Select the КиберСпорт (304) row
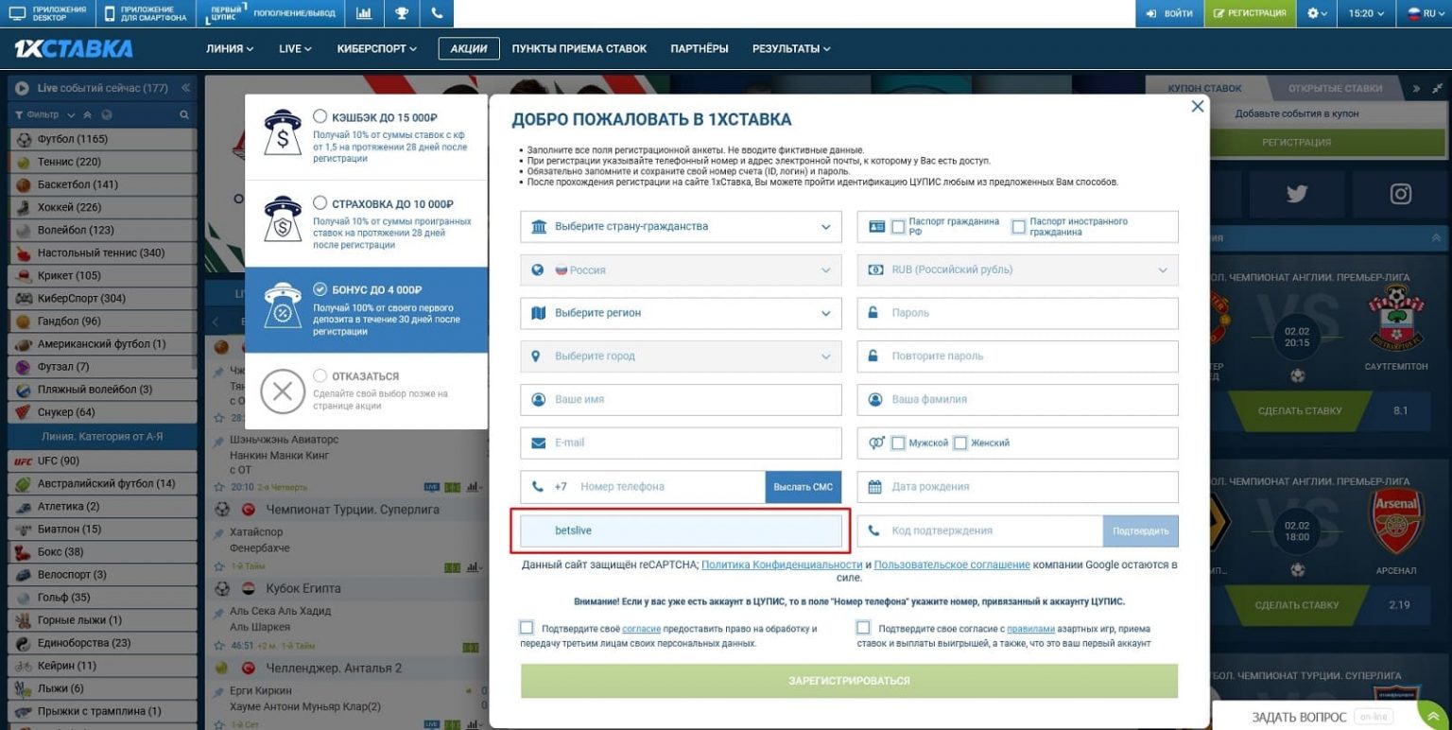The image size is (1452, 730). 103,298
